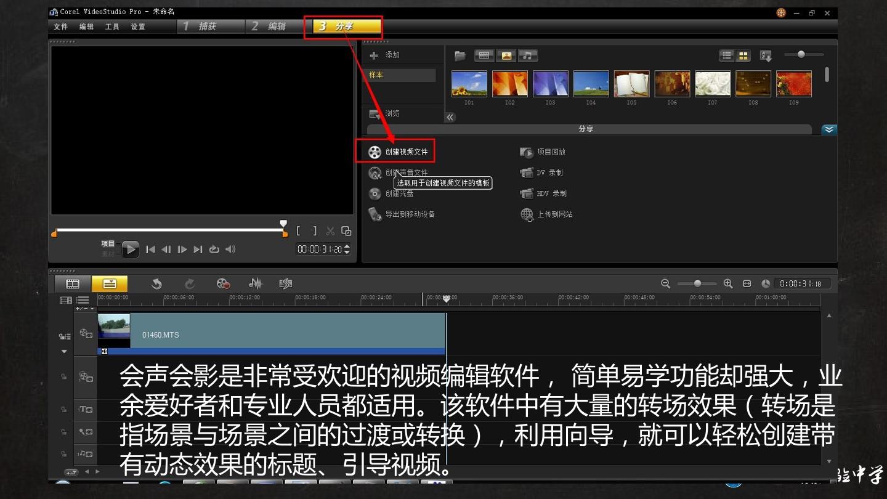This screenshot has height=499, width=887.
Task: Switch to storyboard view in timeline
Action: [x=73, y=283]
